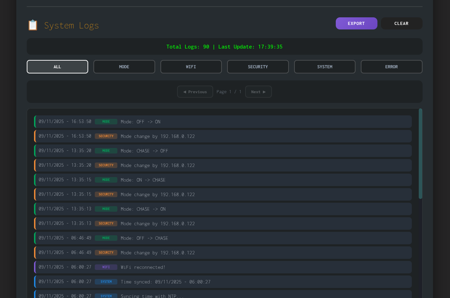Export the system logs
The height and width of the screenshot is (298, 450).
(356, 23)
